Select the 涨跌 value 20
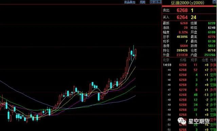This screenshot has height=131, width=217. 186,28
